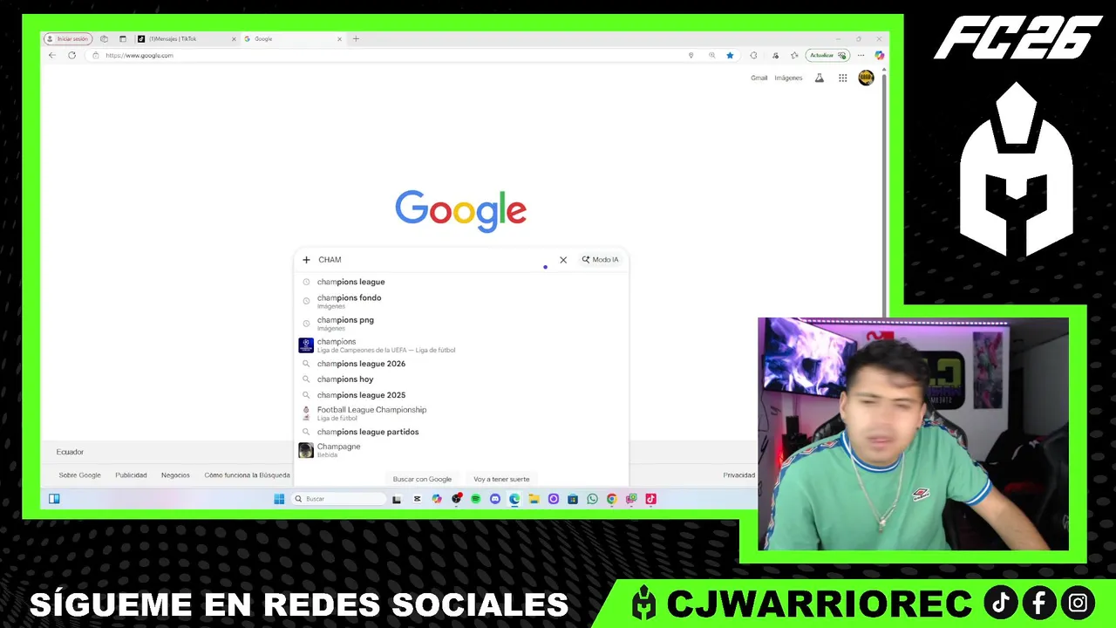Open the browser three-dots settings menu
The height and width of the screenshot is (628, 1116).
861,55
